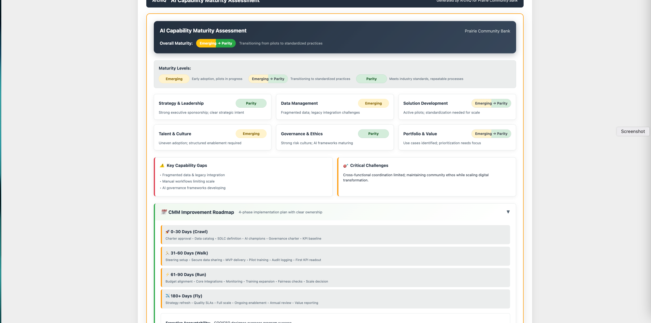The image size is (651, 323).
Task: Click the calendar icon on CMM Improvement Roadmap
Action: (163, 212)
